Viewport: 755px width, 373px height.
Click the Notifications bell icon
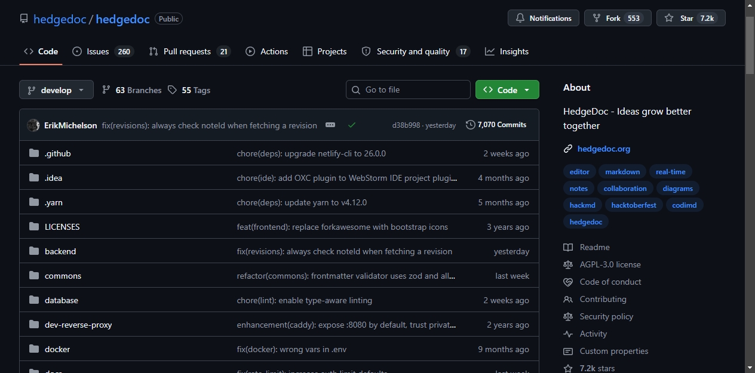[520, 19]
